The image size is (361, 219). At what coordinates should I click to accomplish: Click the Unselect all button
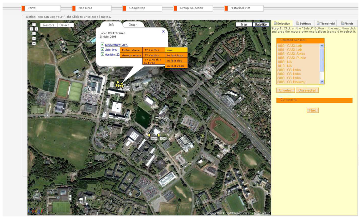coord(307,90)
